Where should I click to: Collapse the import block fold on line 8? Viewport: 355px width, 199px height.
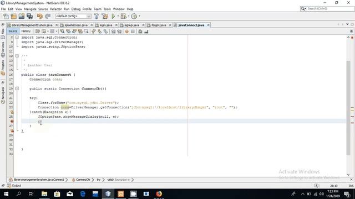pos(17,38)
